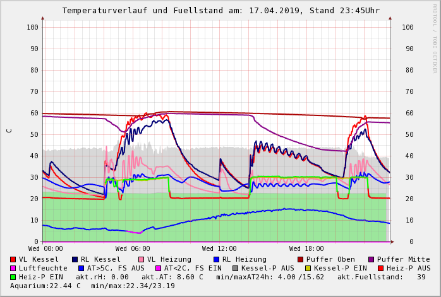This screenshot has width=441, height=297.
Task: Click the 'Wed 06:00' time axis label
Action: click(x=133, y=249)
